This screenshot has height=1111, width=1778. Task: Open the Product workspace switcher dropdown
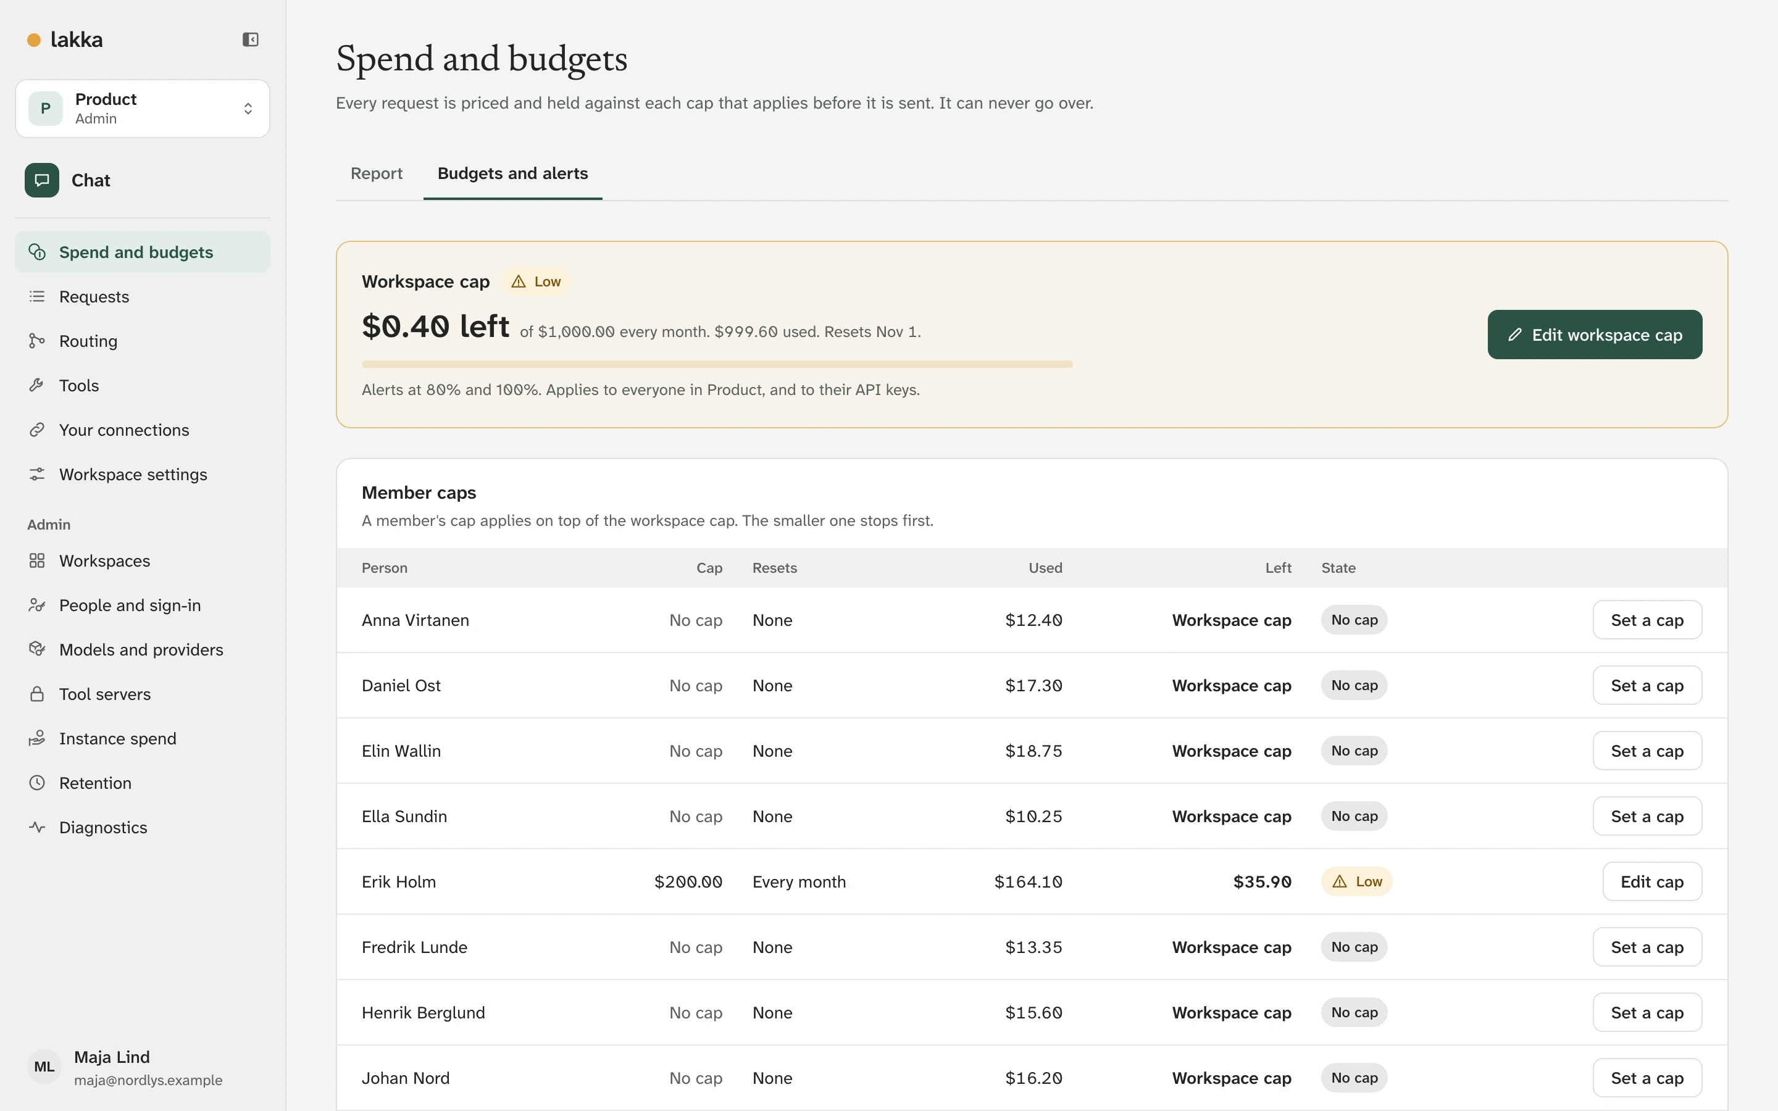(143, 109)
